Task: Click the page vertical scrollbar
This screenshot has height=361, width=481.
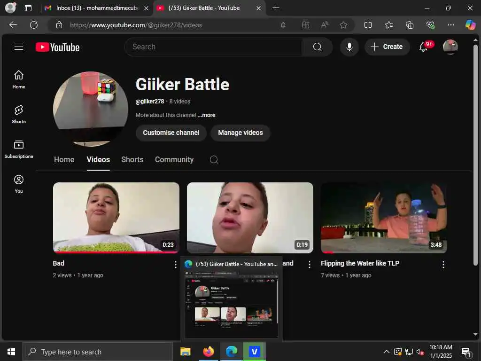Action: pyautogui.click(x=475, y=155)
